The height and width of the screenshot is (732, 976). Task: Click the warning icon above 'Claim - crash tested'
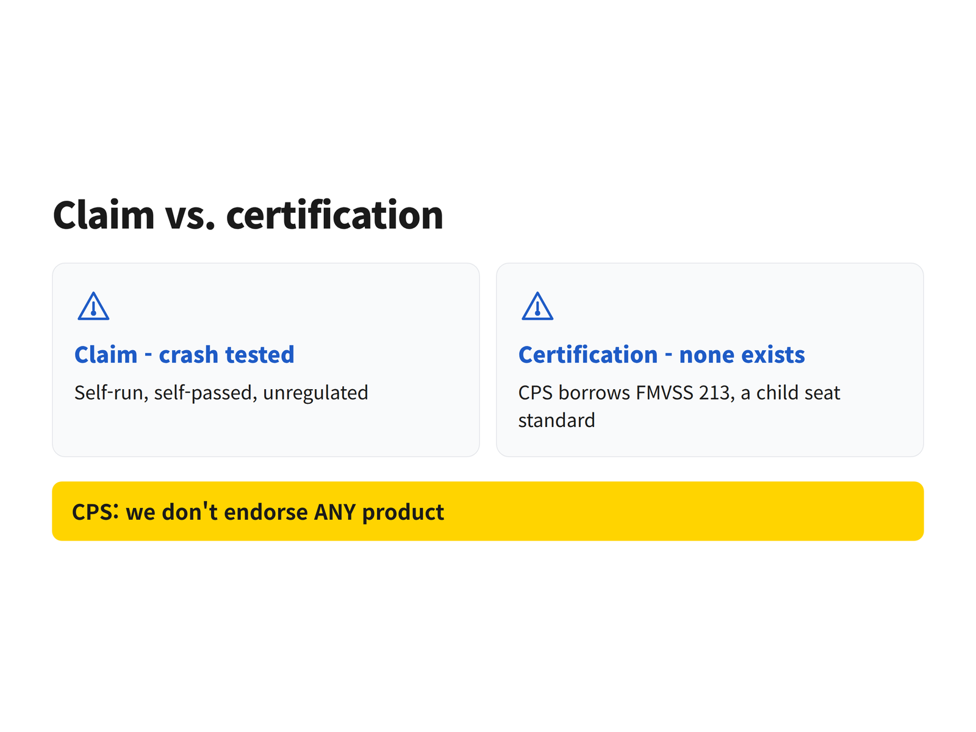pyautogui.click(x=93, y=306)
